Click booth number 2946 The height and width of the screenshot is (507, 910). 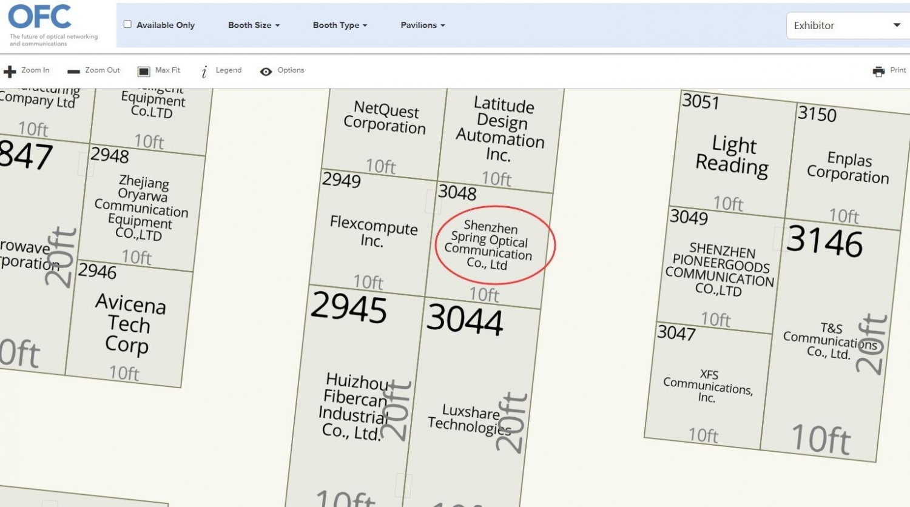point(97,270)
